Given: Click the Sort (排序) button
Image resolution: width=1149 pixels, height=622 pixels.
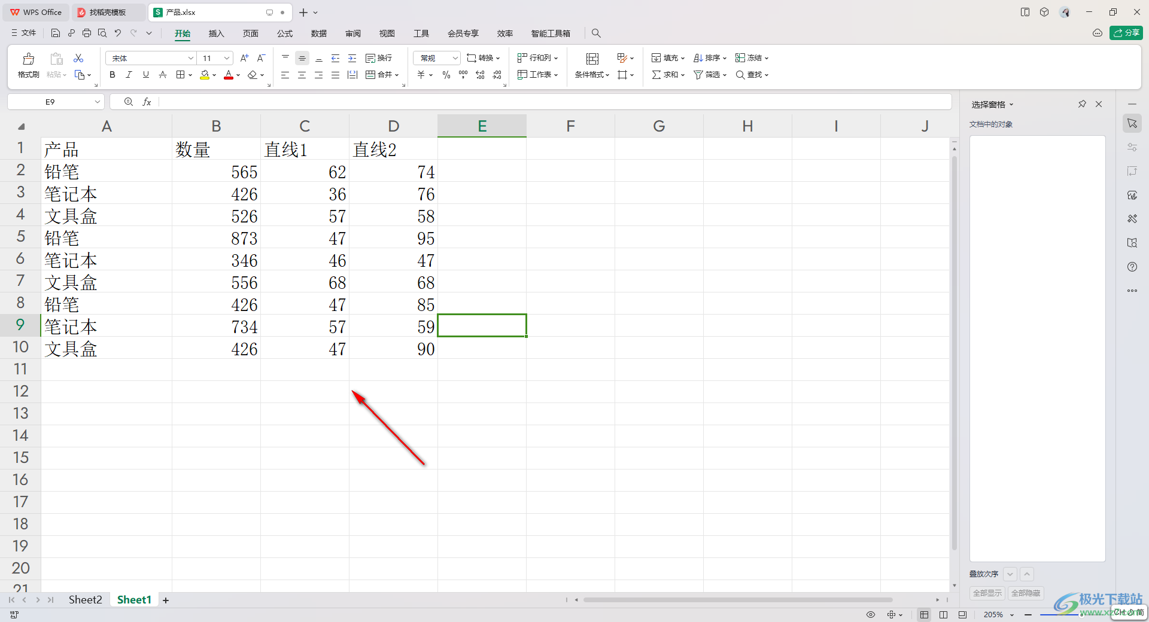Looking at the screenshot, I should tap(710, 58).
